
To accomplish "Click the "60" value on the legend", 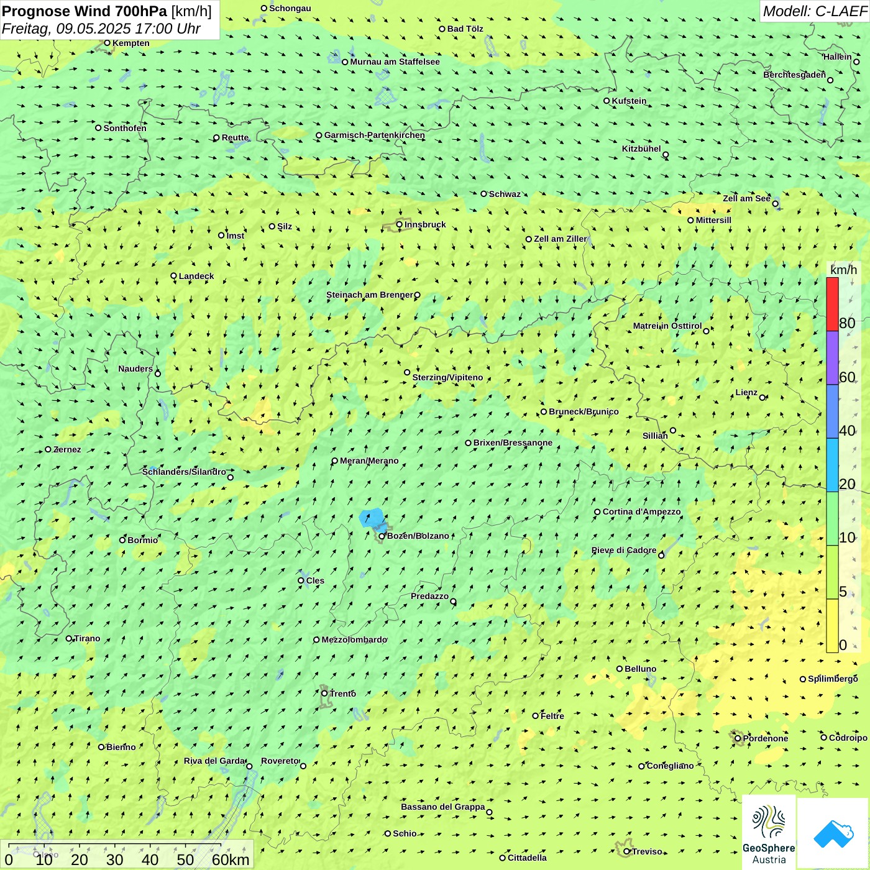I will [x=847, y=377].
